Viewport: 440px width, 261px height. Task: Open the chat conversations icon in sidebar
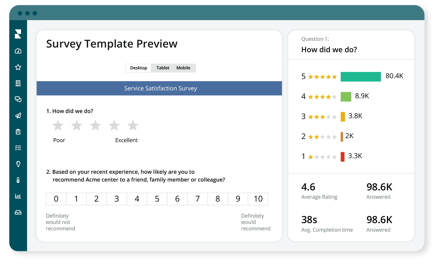[x=18, y=99]
